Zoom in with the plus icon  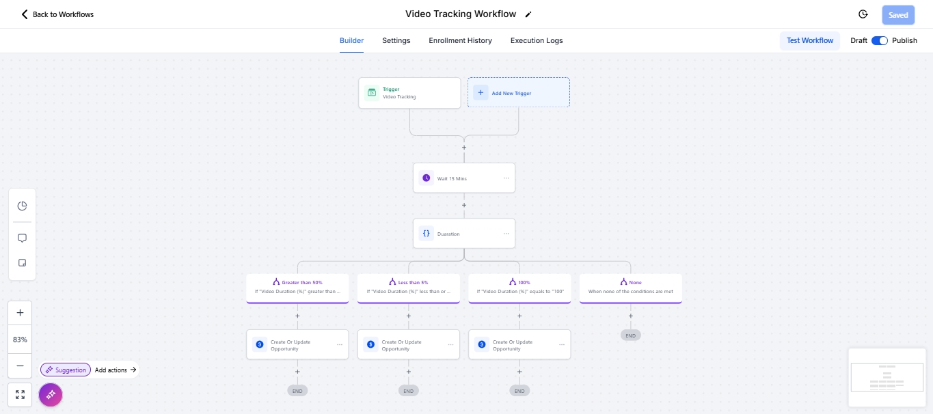point(20,313)
